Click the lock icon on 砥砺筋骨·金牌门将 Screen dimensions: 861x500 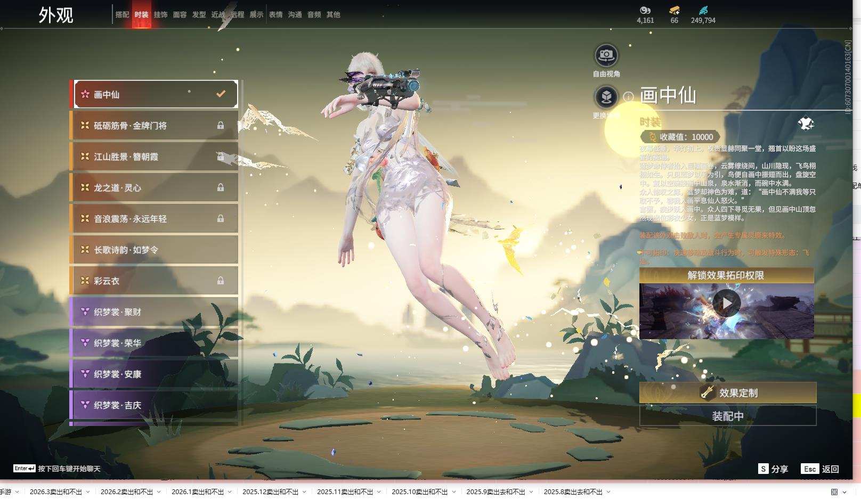pos(221,126)
